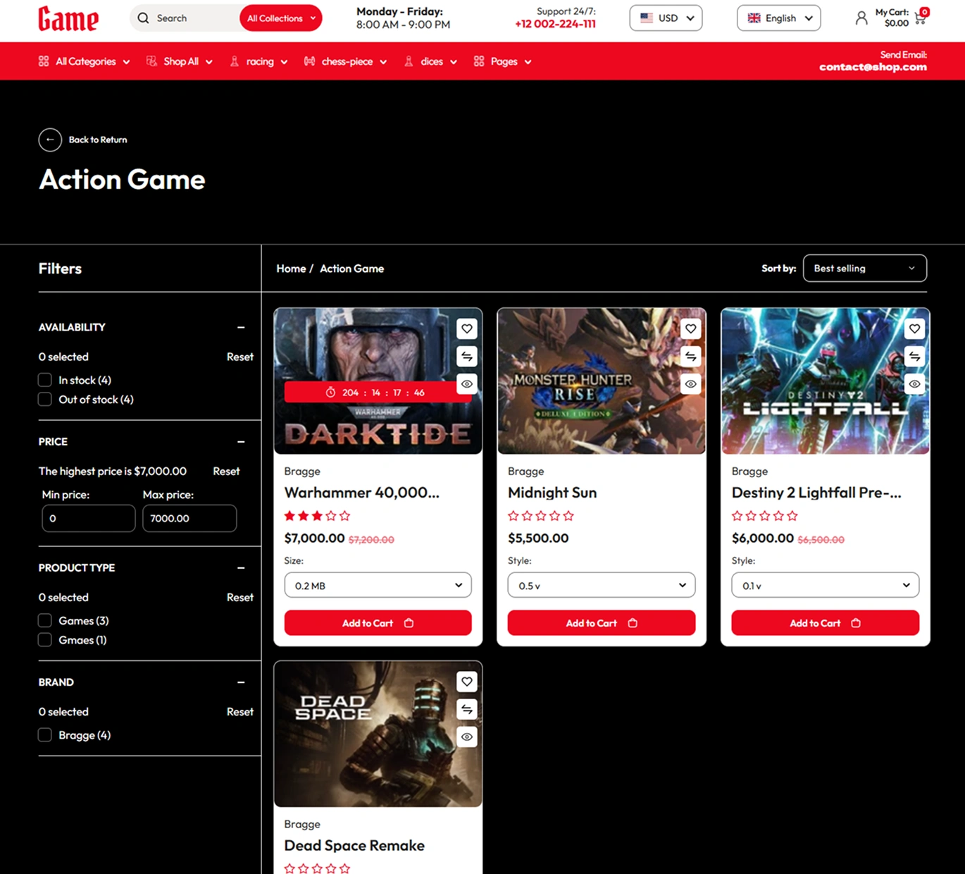Open the Dead Space Remake thumbnail
This screenshot has height=874, width=965.
pyautogui.click(x=378, y=734)
